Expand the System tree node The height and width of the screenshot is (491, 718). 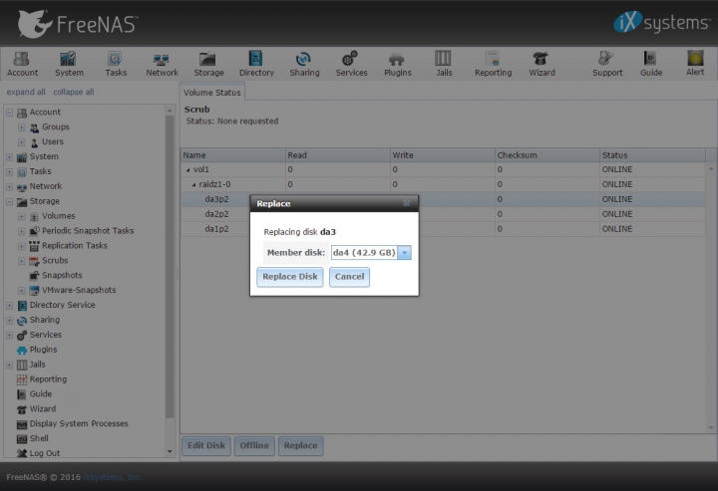9,156
